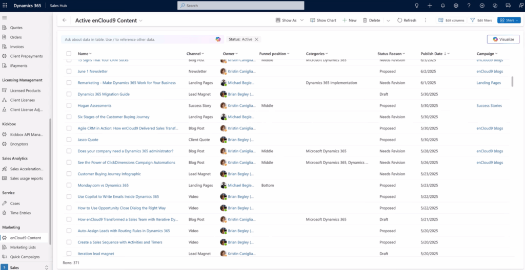This screenshot has height=270, width=525.
Task: Click the Copilot icon in ask box
Action: (218, 39)
